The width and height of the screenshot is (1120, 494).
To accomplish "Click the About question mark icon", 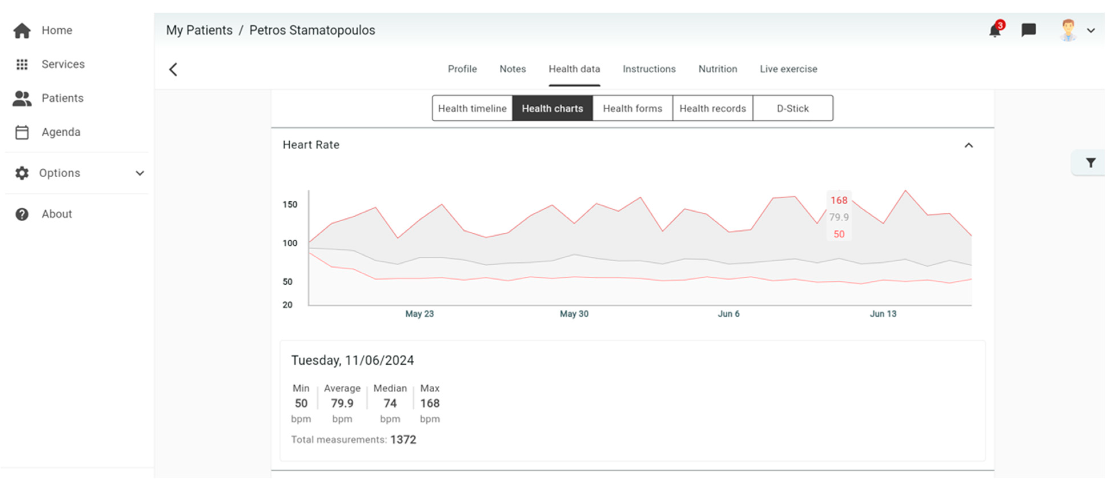I will click(22, 214).
